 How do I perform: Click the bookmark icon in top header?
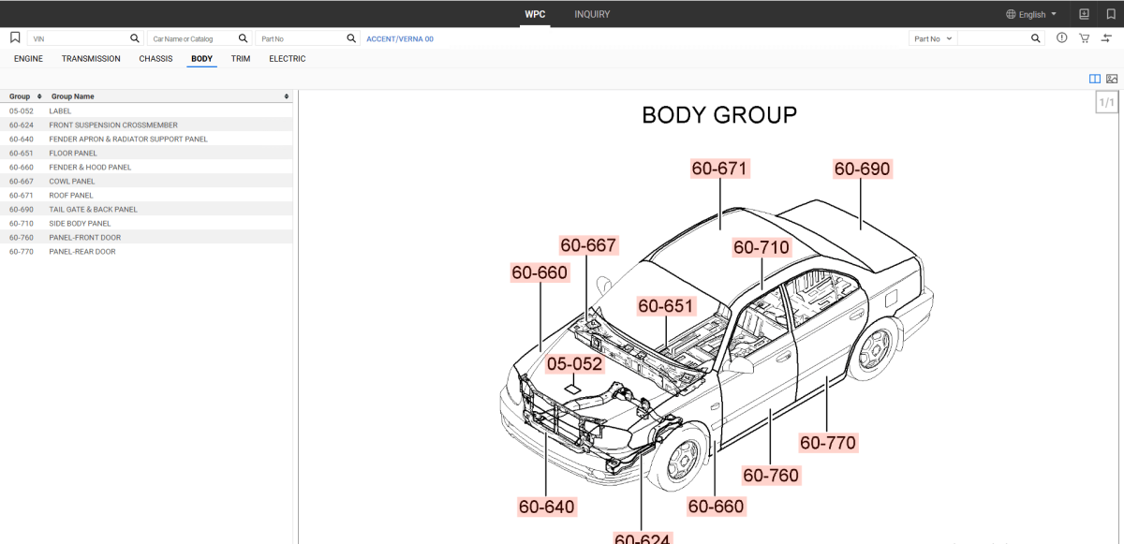pos(1110,14)
